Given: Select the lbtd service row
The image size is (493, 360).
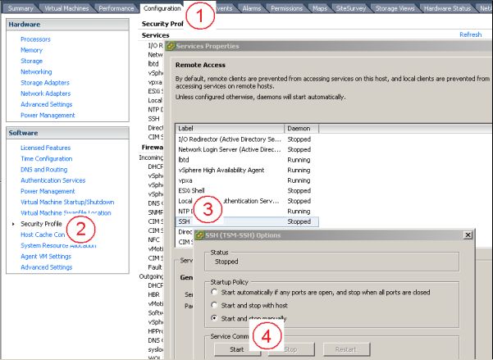Looking at the screenshot, I should tap(247, 160).
